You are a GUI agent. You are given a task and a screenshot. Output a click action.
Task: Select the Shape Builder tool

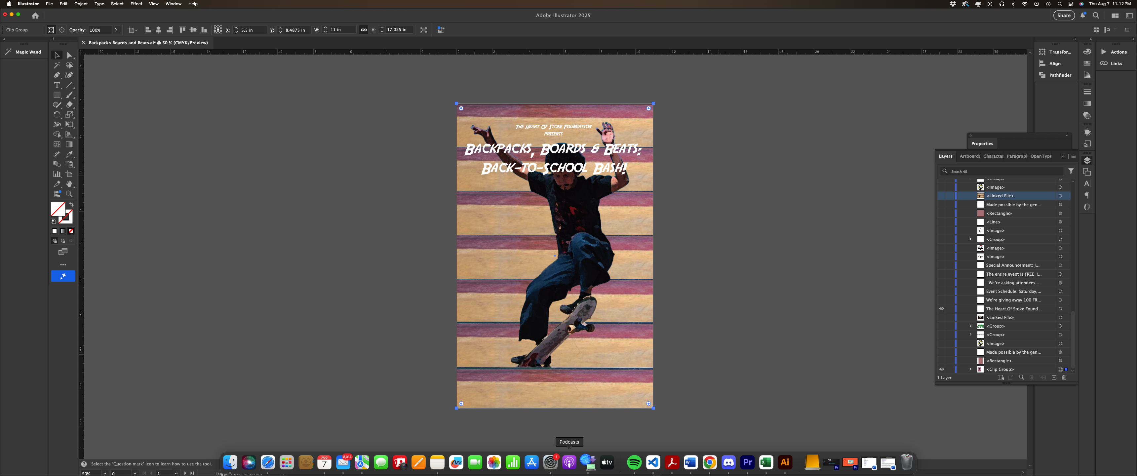[x=57, y=134]
